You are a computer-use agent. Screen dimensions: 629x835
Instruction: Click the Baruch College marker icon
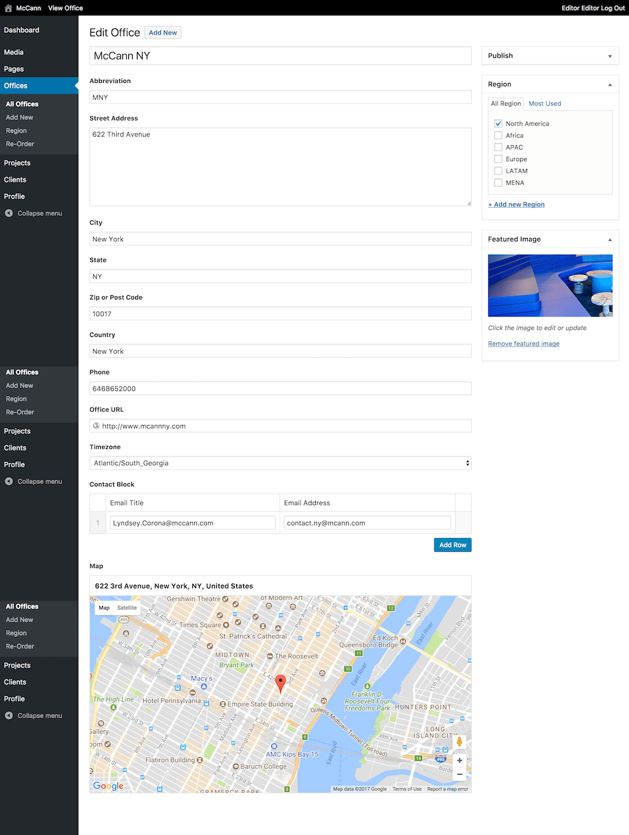pyautogui.click(x=235, y=766)
